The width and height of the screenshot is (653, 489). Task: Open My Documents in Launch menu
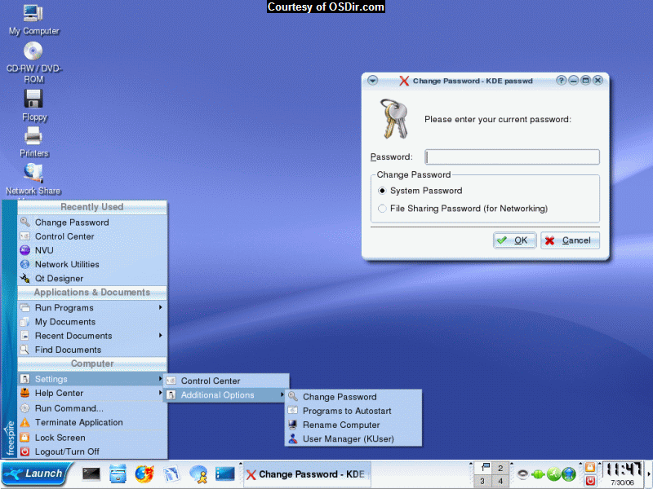coord(92,322)
